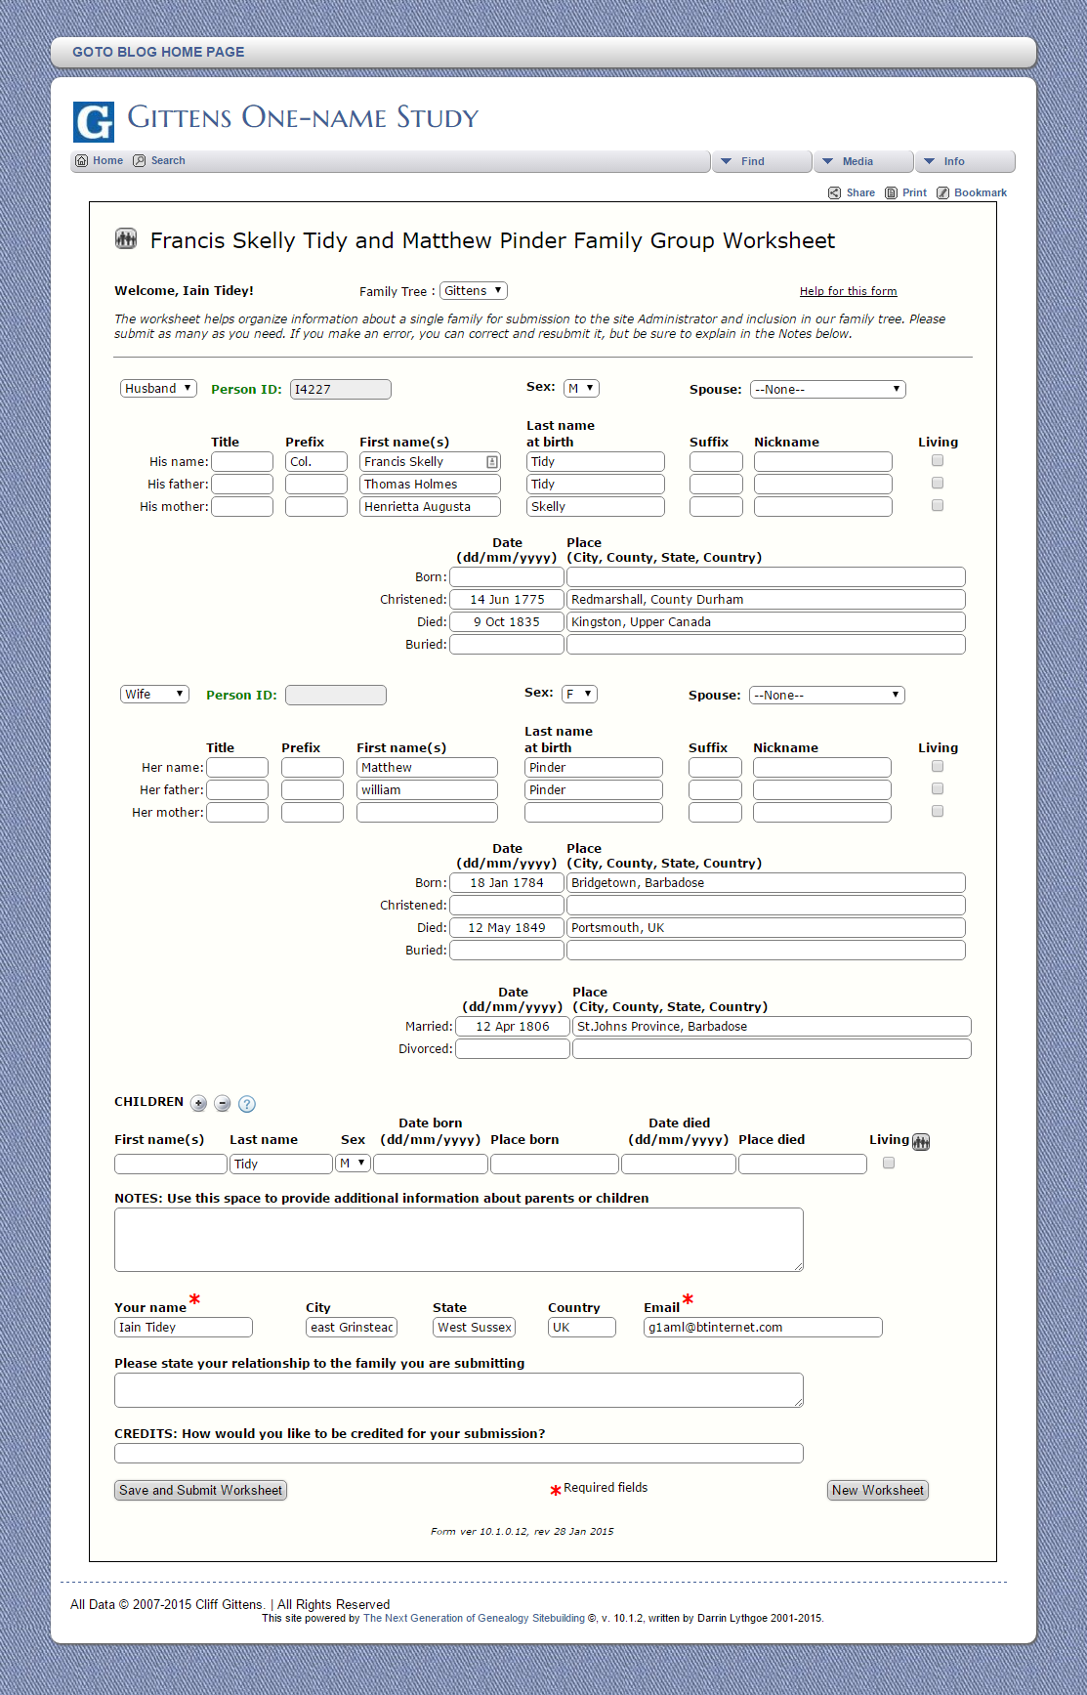Click the Gittens G logo icon

pyautogui.click(x=94, y=122)
